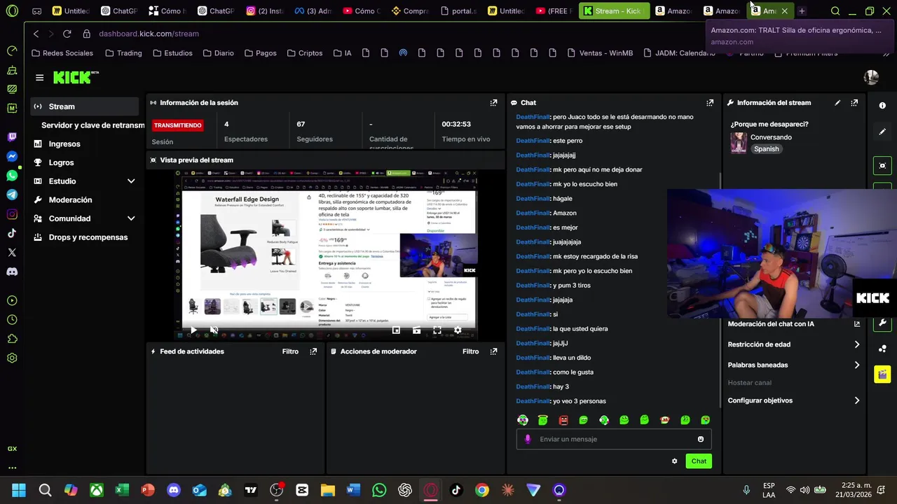
Task: Click the browser address bar URL
Action: pos(149,34)
